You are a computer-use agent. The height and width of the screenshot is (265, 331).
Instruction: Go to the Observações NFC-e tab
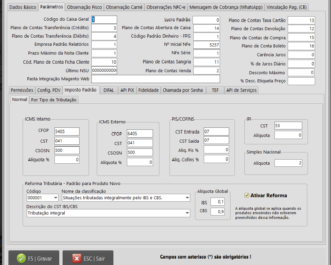pos(166,7)
